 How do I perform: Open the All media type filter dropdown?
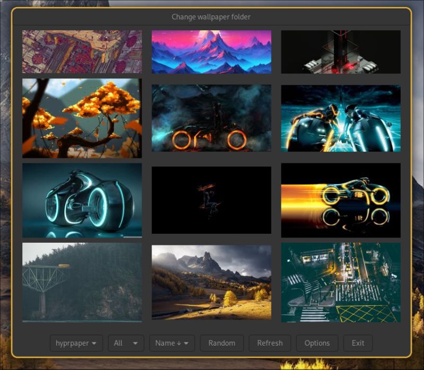tap(126, 343)
